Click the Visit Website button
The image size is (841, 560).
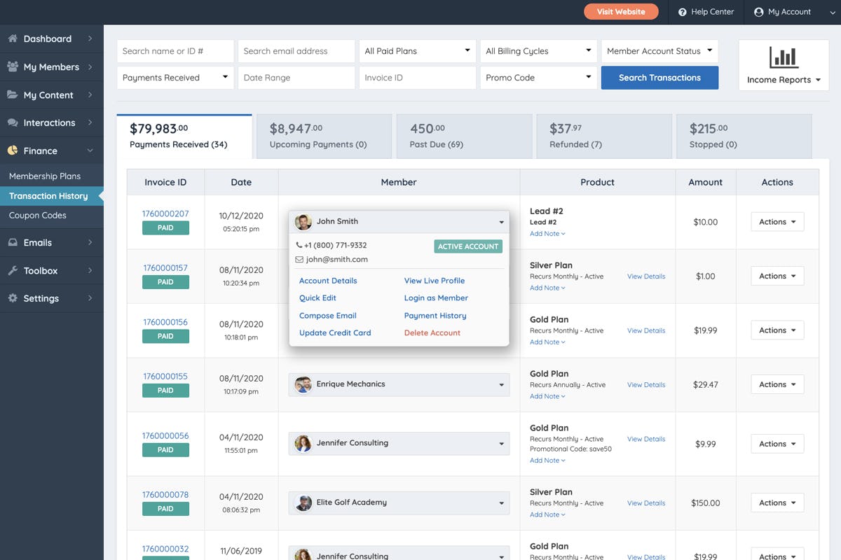[621, 11]
